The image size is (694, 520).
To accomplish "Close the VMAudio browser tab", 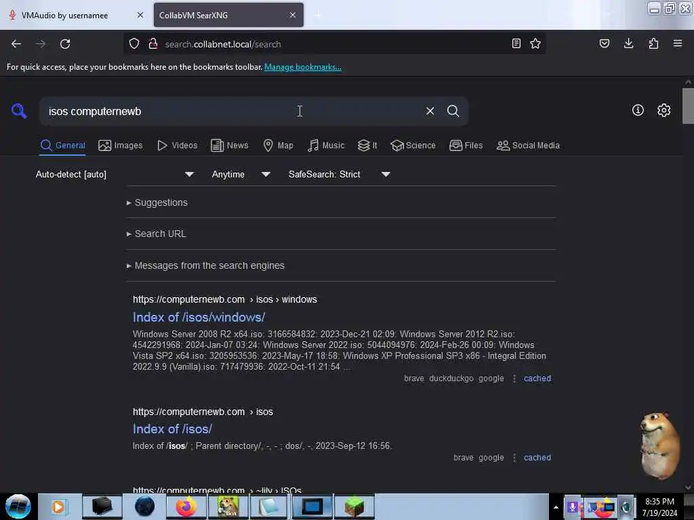I will (140, 15).
